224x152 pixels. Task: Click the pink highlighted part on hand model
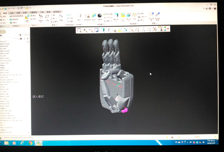tap(125, 110)
